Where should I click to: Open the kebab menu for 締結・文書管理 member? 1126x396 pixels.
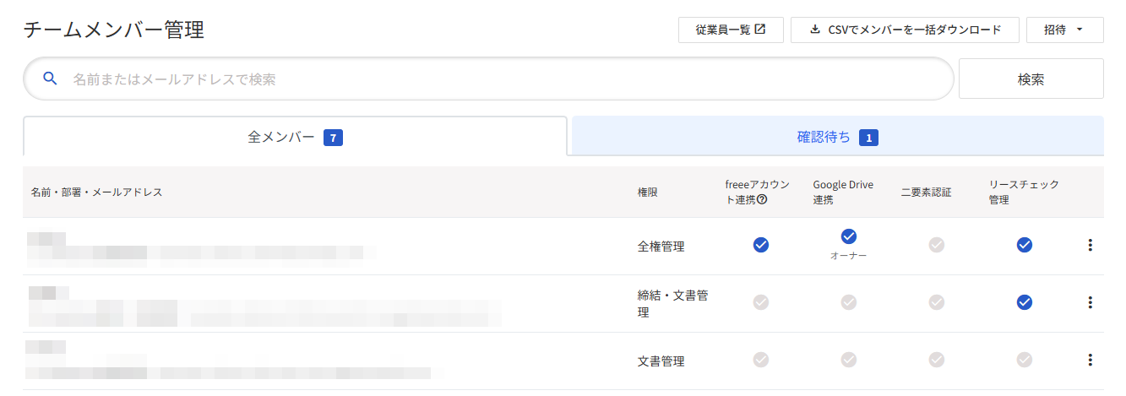pyautogui.click(x=1090, y=302)
